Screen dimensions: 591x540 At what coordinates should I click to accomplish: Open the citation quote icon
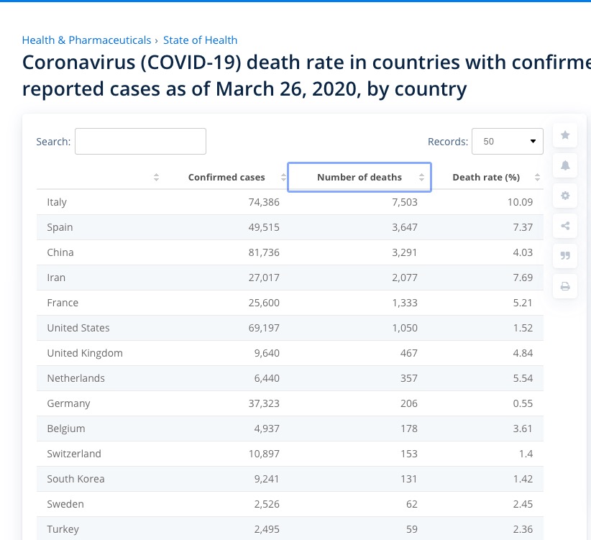565,256
